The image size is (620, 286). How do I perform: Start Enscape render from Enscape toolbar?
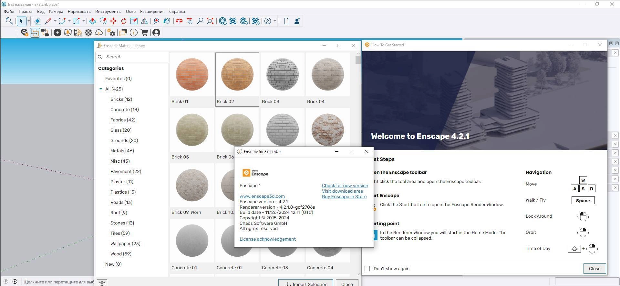[24, 33]
